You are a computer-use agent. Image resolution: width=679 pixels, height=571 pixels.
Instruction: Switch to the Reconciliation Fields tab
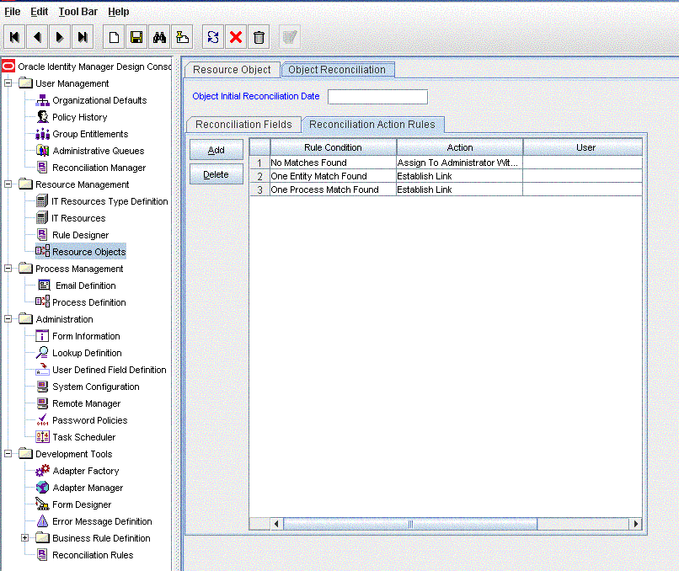pos(243,125)
